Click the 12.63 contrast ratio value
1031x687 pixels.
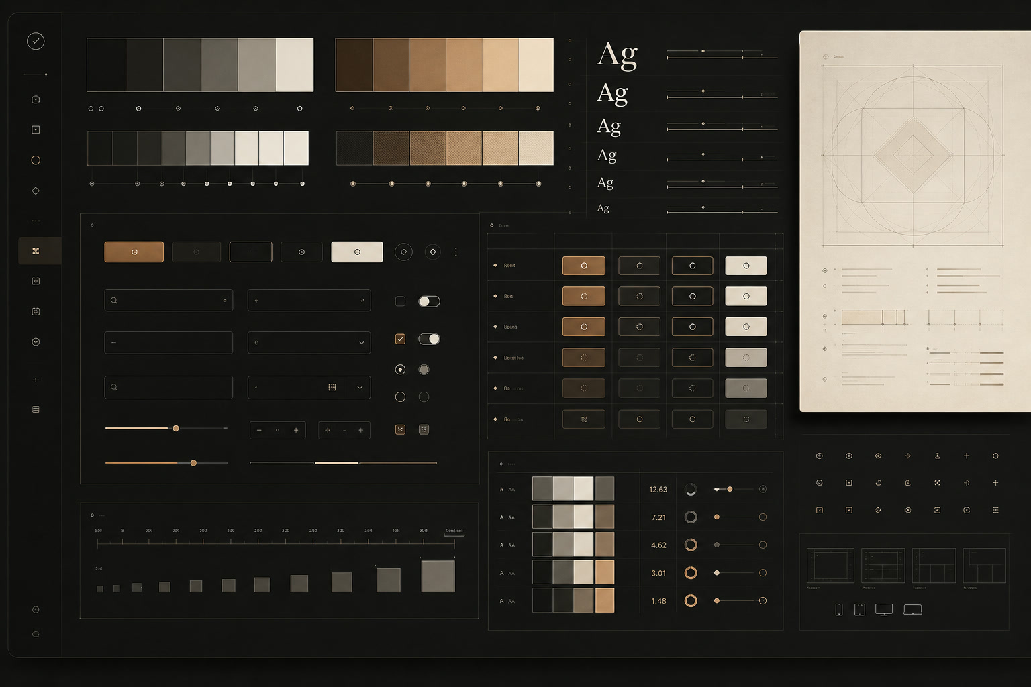[658, 490]
